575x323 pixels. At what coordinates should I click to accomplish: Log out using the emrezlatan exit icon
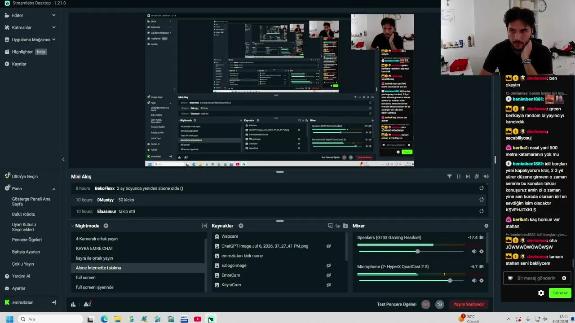54,302
